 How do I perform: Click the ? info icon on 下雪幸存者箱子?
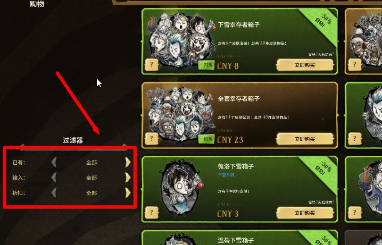151,65
